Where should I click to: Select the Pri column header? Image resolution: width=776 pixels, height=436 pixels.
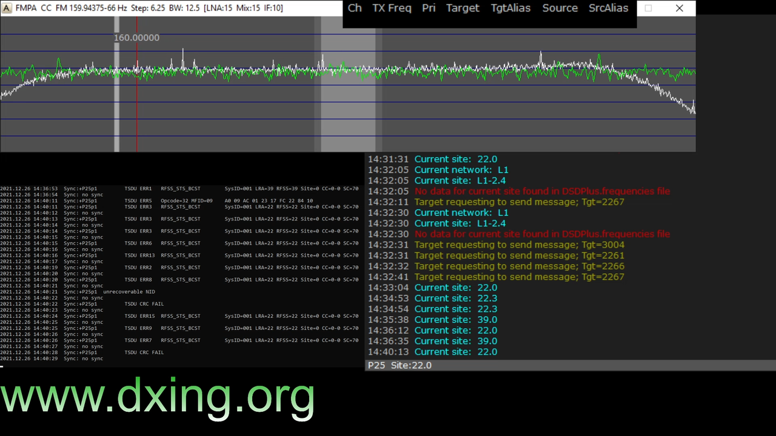(429, 8)
